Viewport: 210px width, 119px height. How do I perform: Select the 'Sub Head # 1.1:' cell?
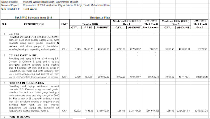click(x=10, y=9)
